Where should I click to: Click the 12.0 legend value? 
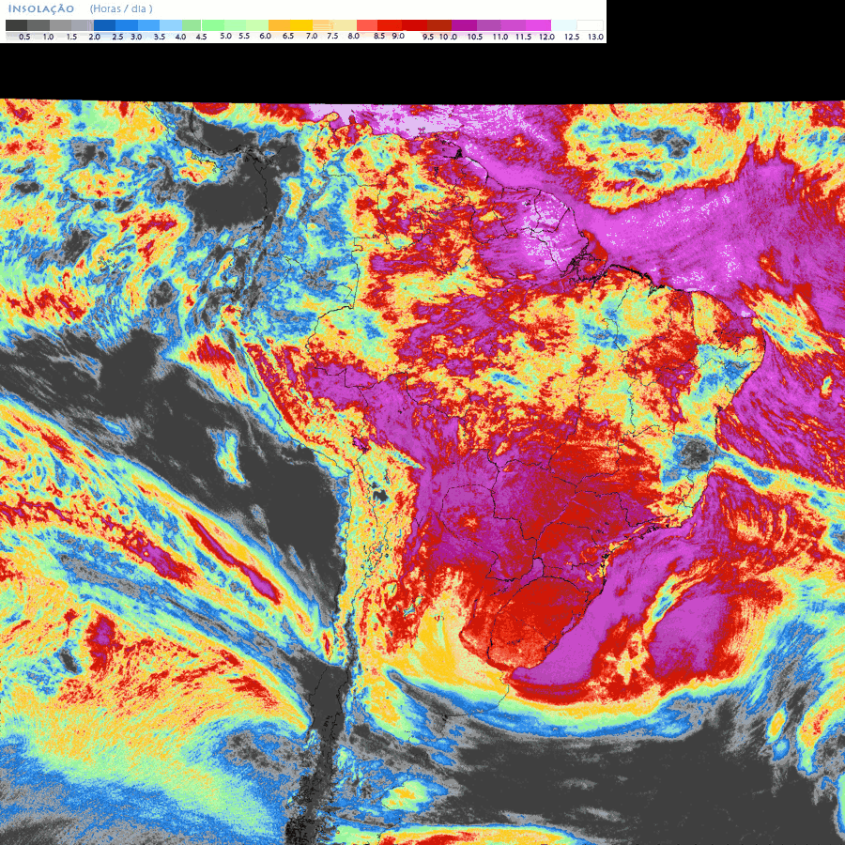point(547,37)
